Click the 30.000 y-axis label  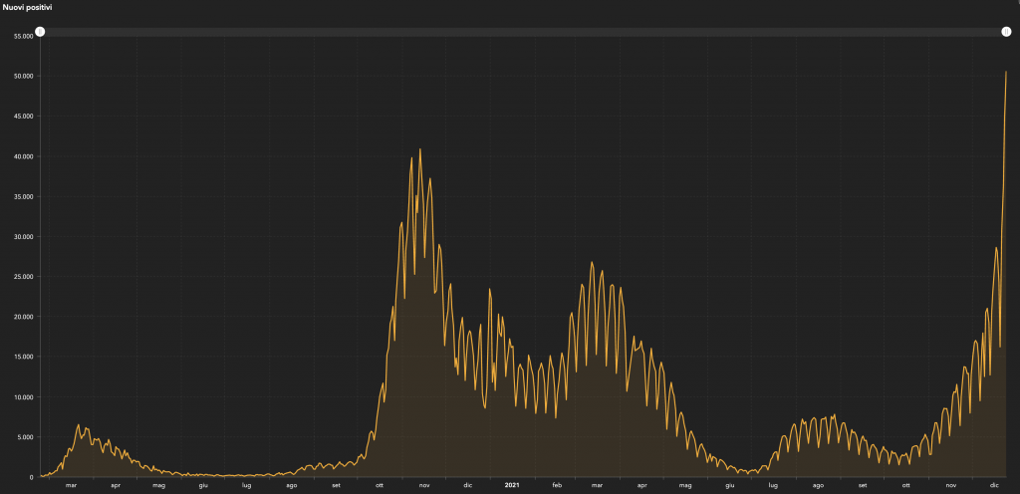tap(23, 237)
